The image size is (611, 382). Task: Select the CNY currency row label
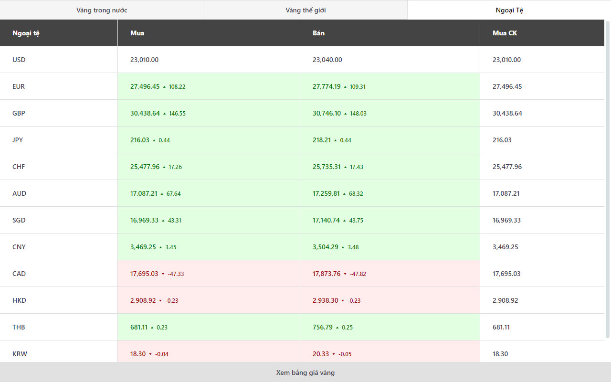coord(19,247)
